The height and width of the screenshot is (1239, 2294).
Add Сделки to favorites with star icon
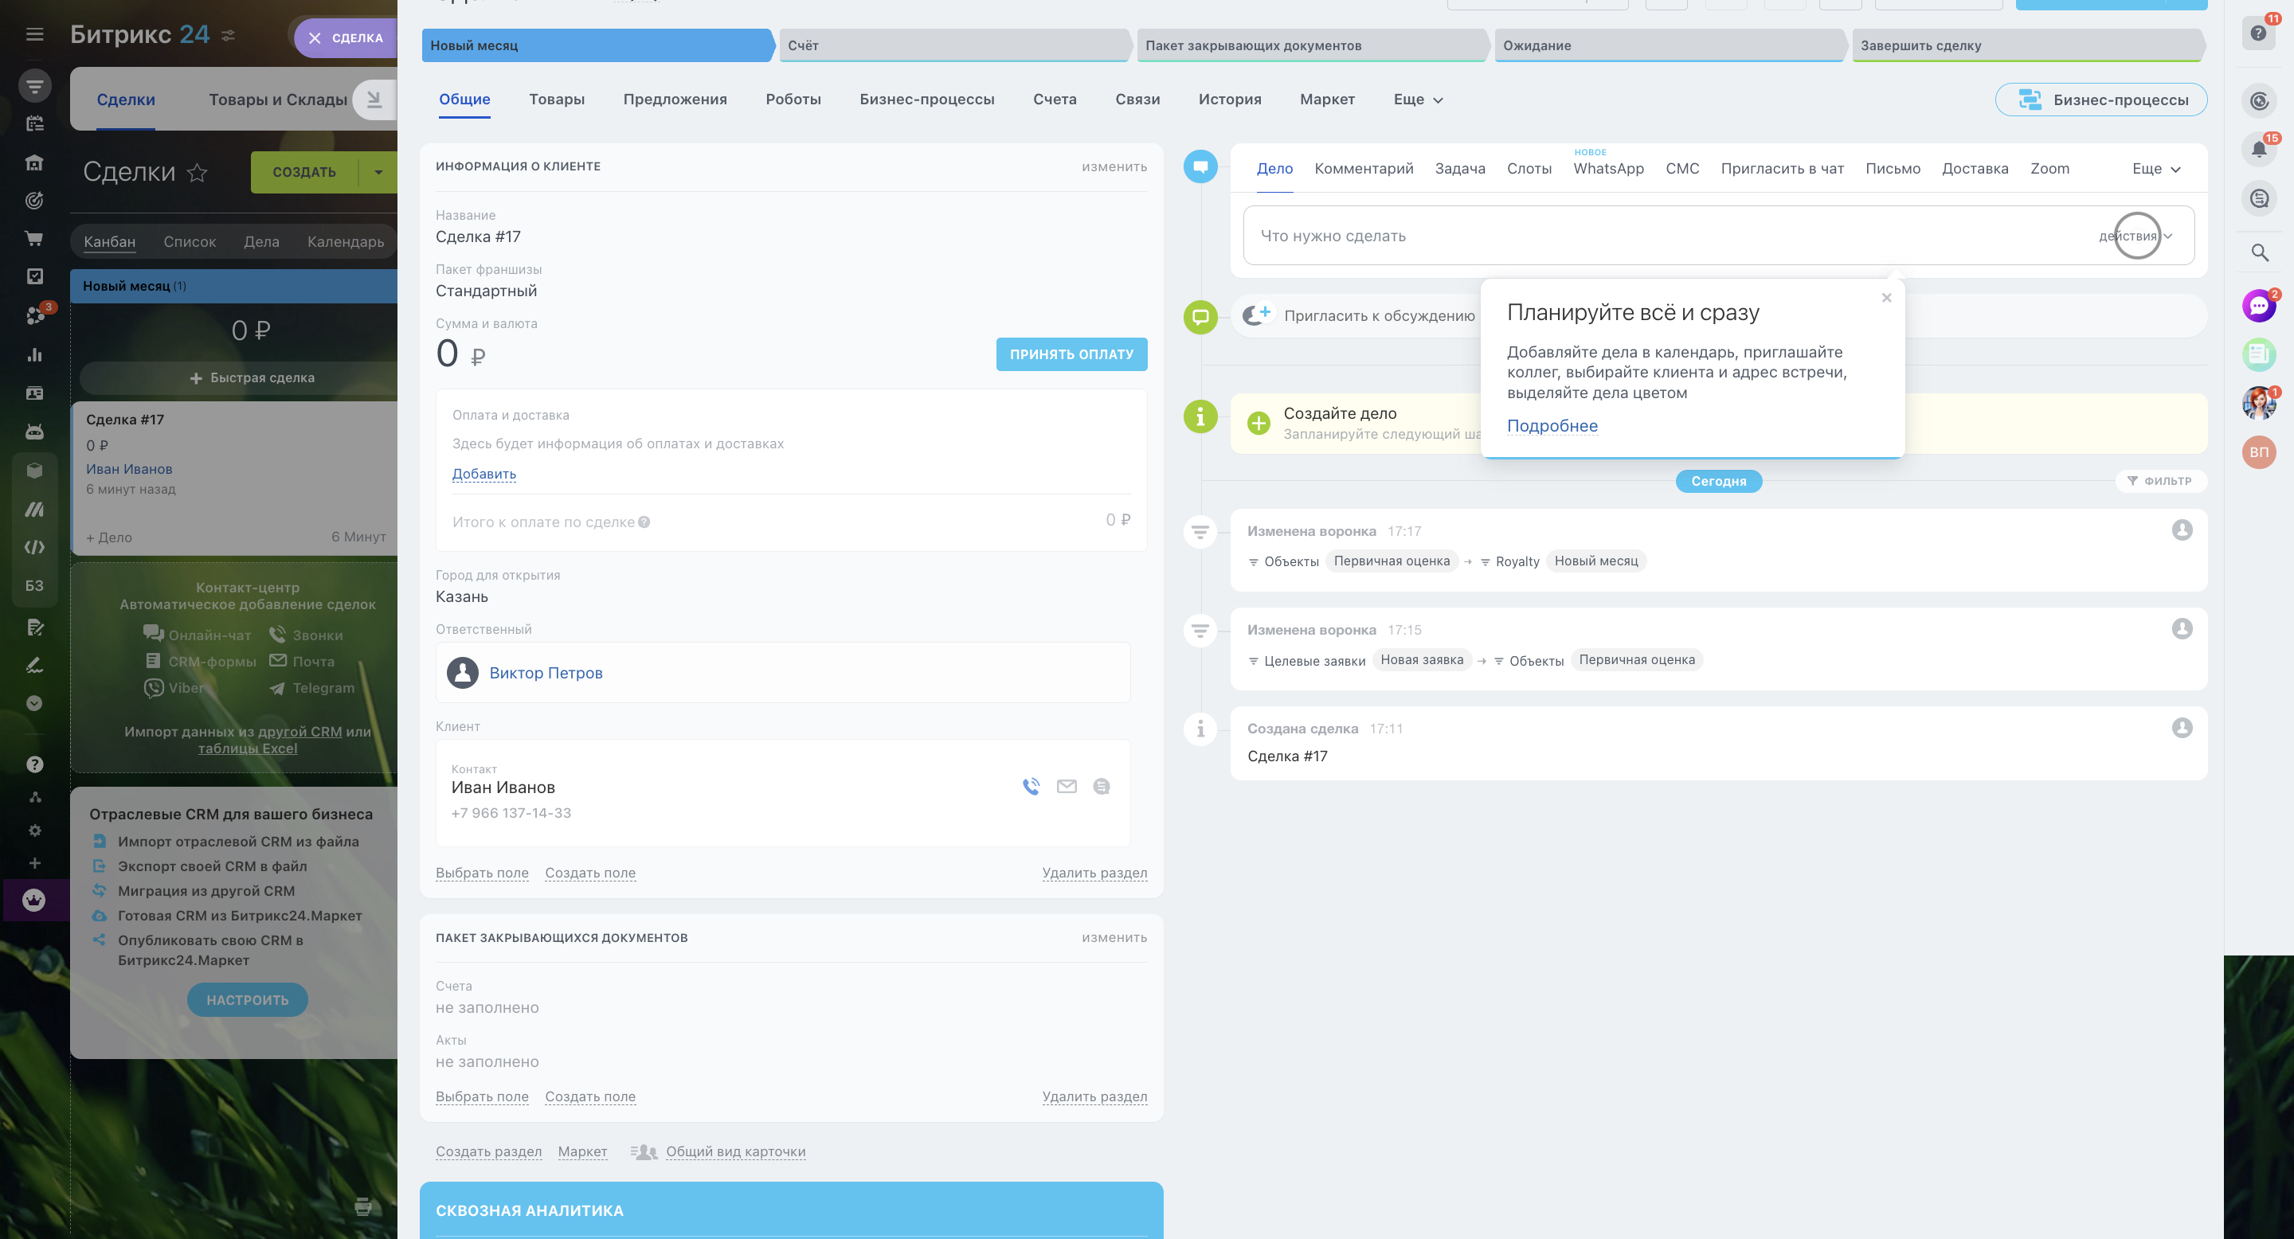(x=197, y=172)
